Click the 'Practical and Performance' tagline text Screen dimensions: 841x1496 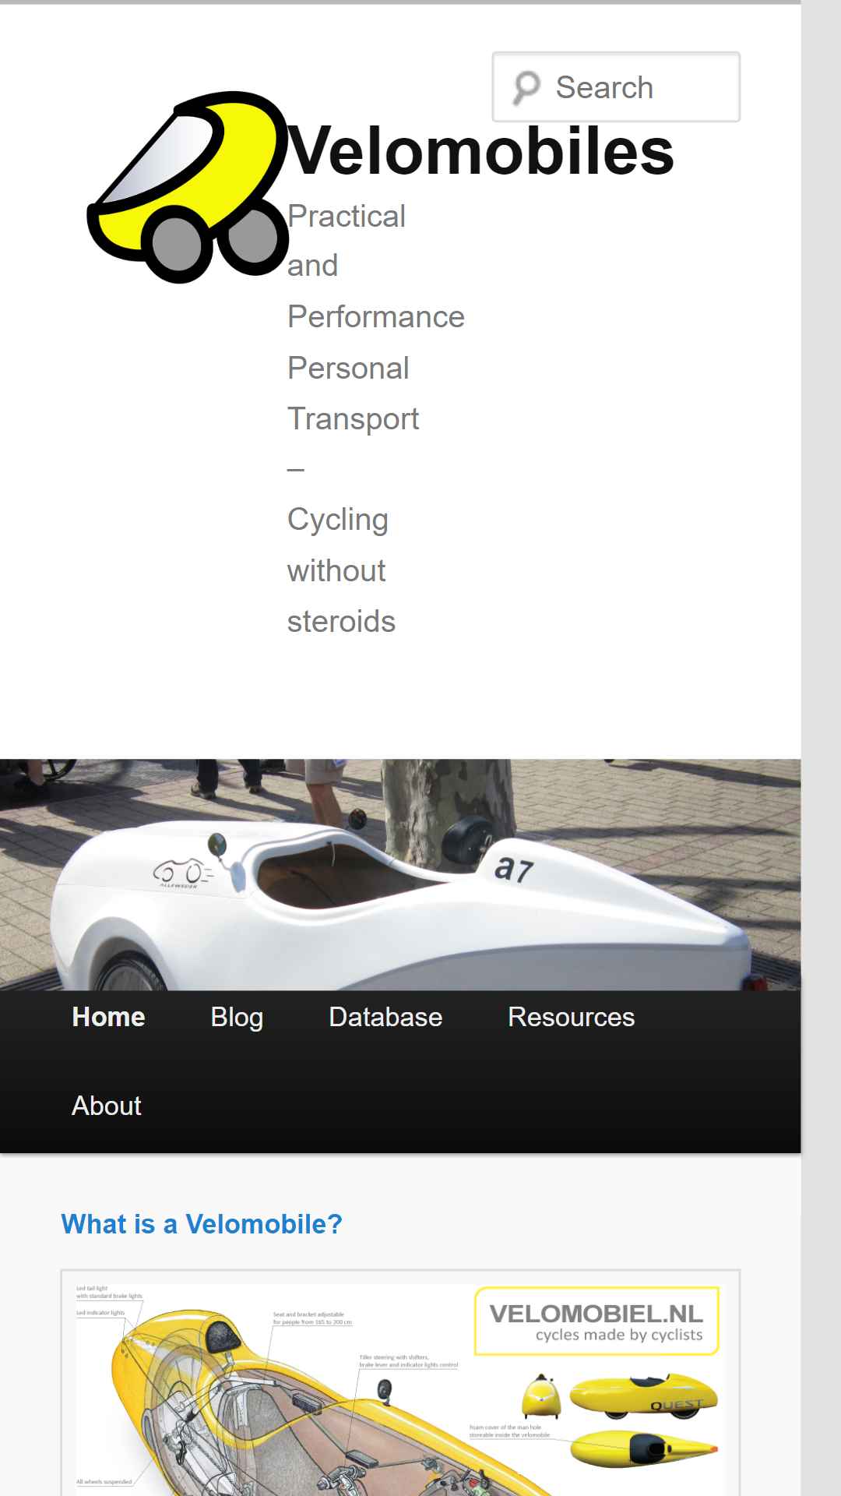375,266
